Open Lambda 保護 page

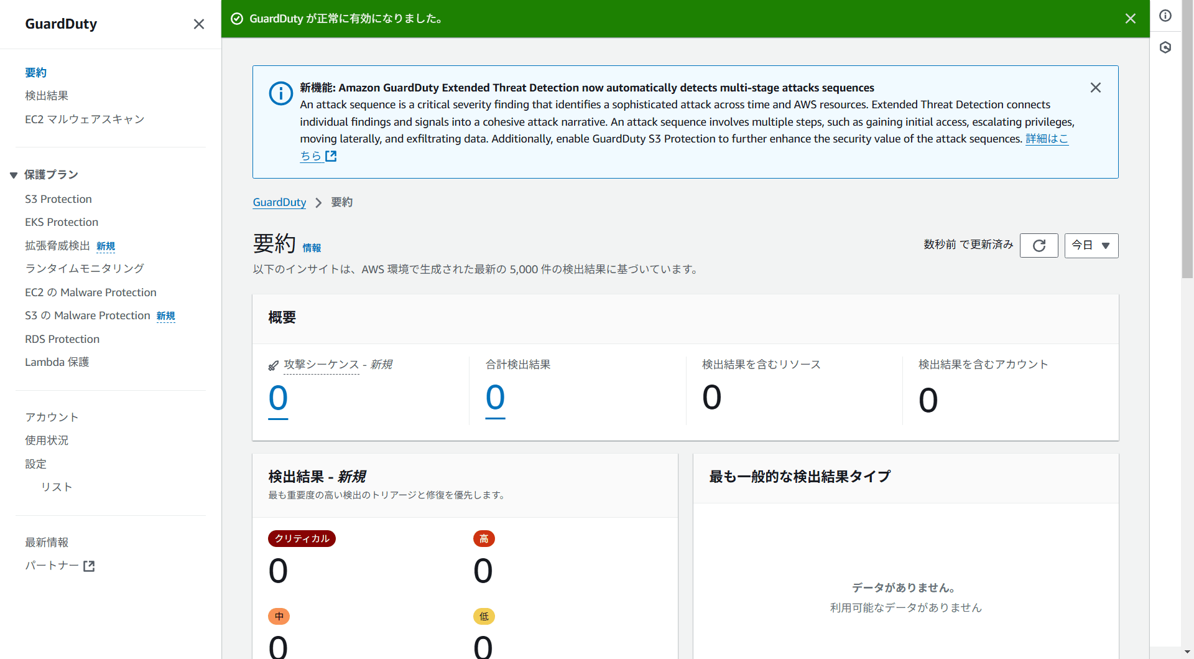[x=57, y=362]
